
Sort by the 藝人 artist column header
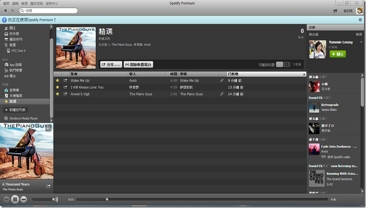147,74
